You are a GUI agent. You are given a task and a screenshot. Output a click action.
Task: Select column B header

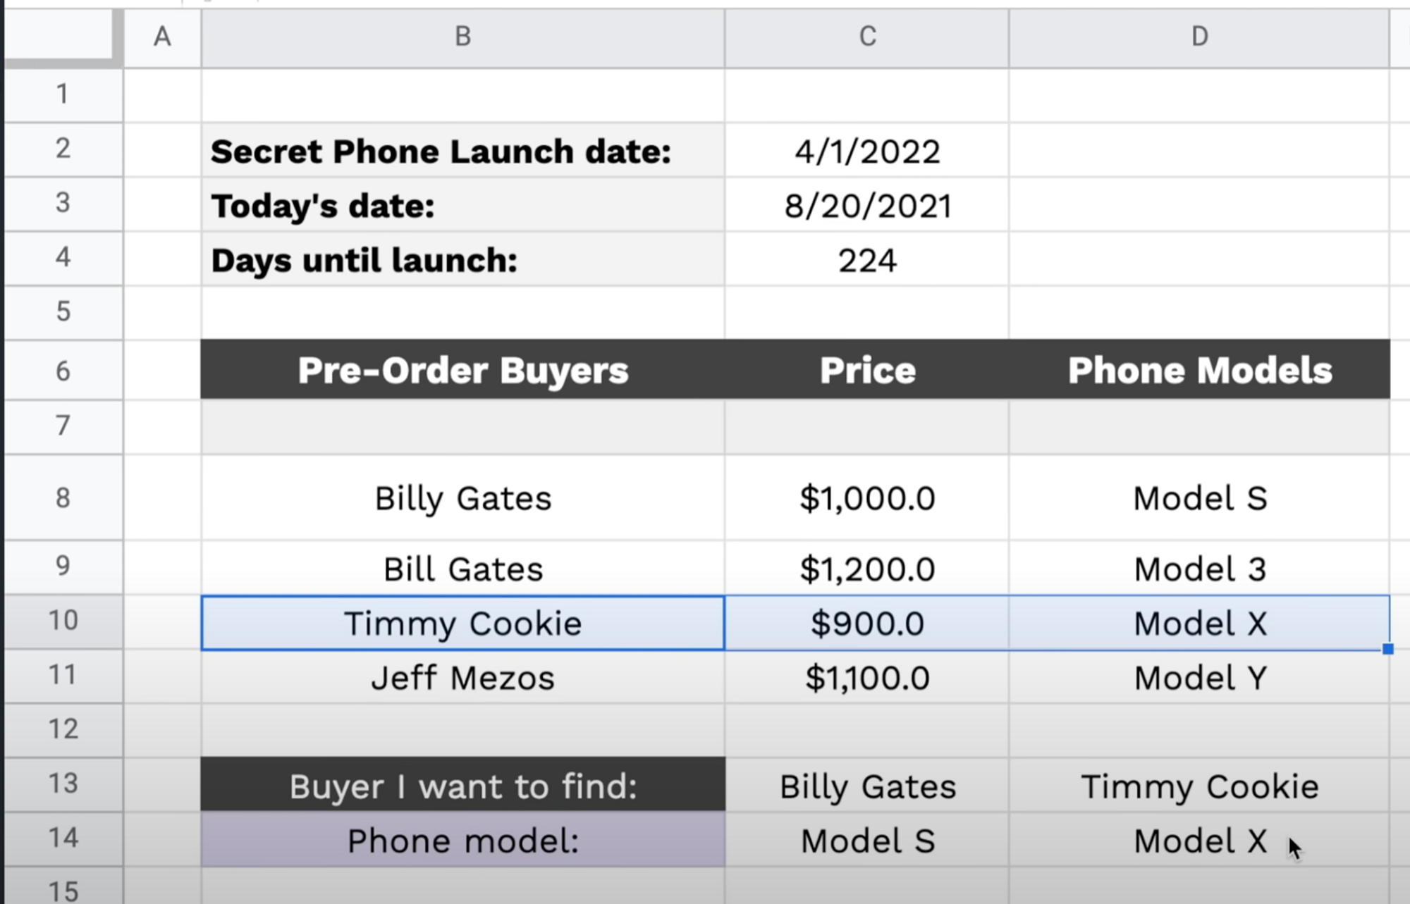coord(462,35)
